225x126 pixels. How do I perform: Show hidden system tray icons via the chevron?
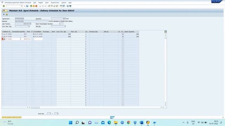click(x=184, y=122)
